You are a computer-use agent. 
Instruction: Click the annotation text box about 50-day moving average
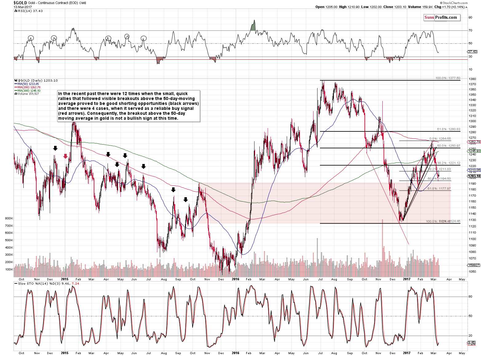pos(129,106)
